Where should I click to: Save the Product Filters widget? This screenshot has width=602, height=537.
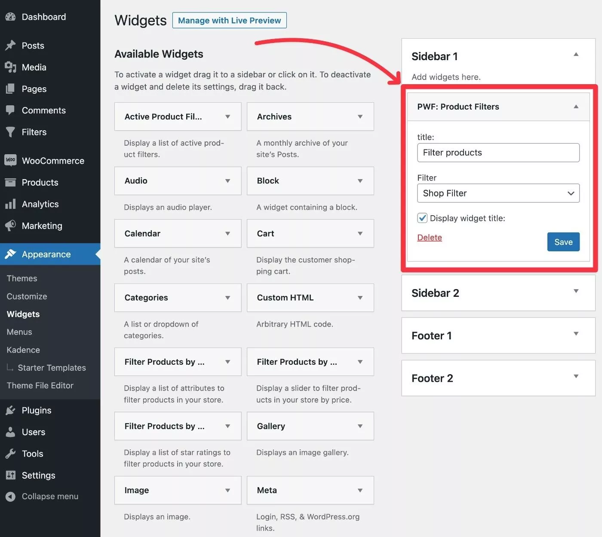click(563, 242)
